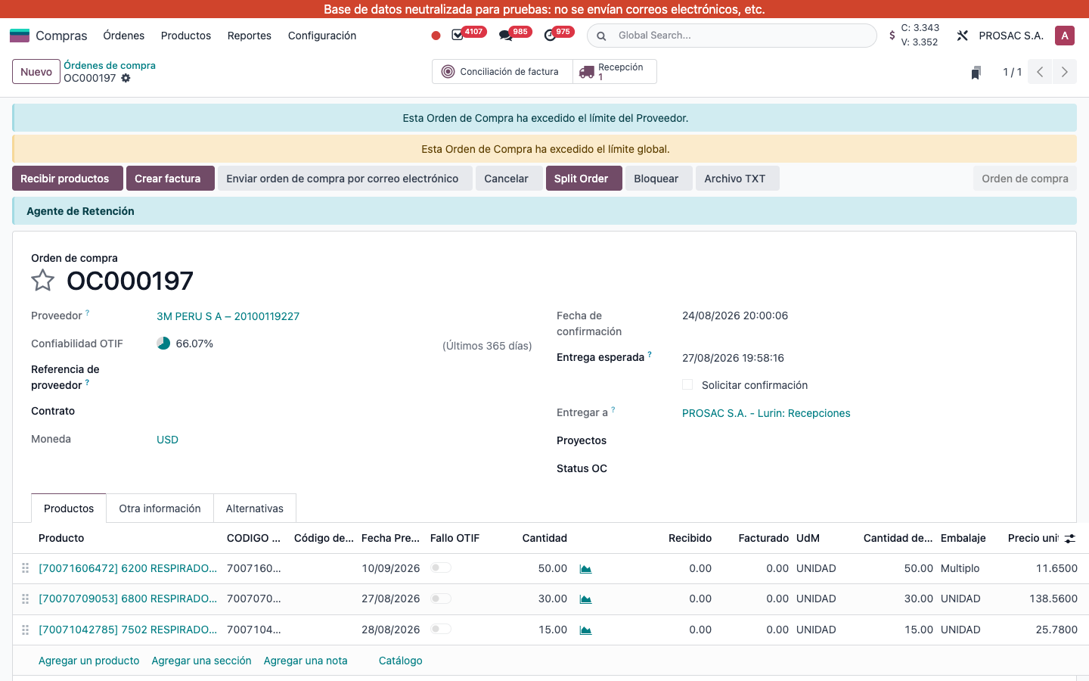The image size is (1089, 681).
Task: Open the PROSAC S.A. company switcher
Action: point(1011,36)
